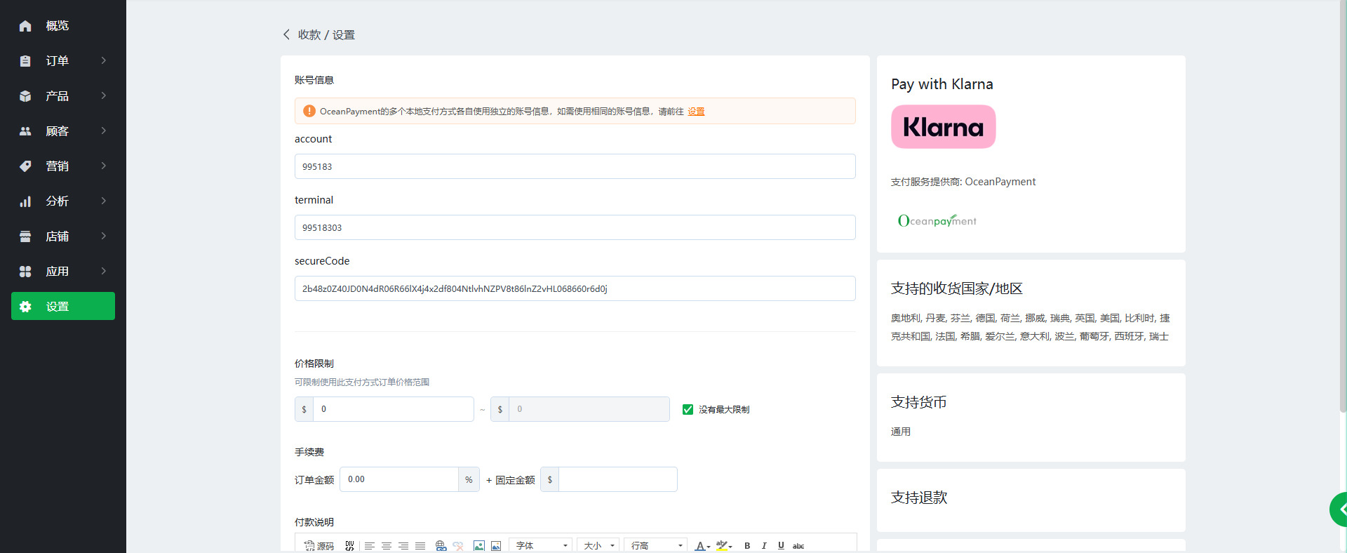Toggle italic formatting in editor
1347x553 pixels.
click(x=764, y=546)
